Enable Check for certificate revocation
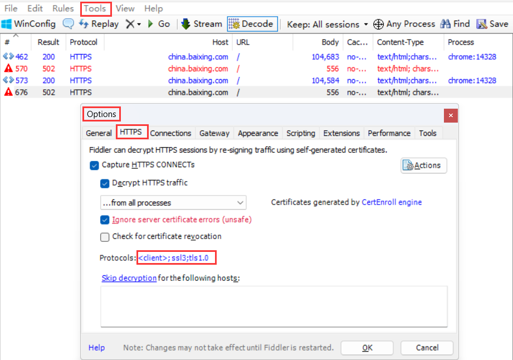 (105, 237)
